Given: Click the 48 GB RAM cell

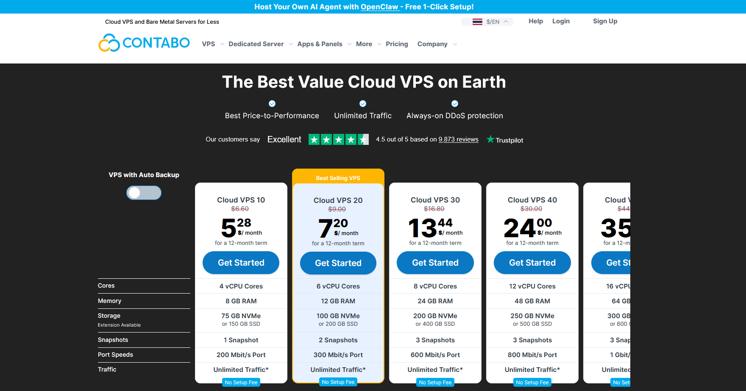Looking at the screenshot, I should click(532, 301).
